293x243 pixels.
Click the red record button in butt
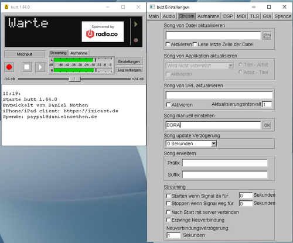click(x=9, y=67)
